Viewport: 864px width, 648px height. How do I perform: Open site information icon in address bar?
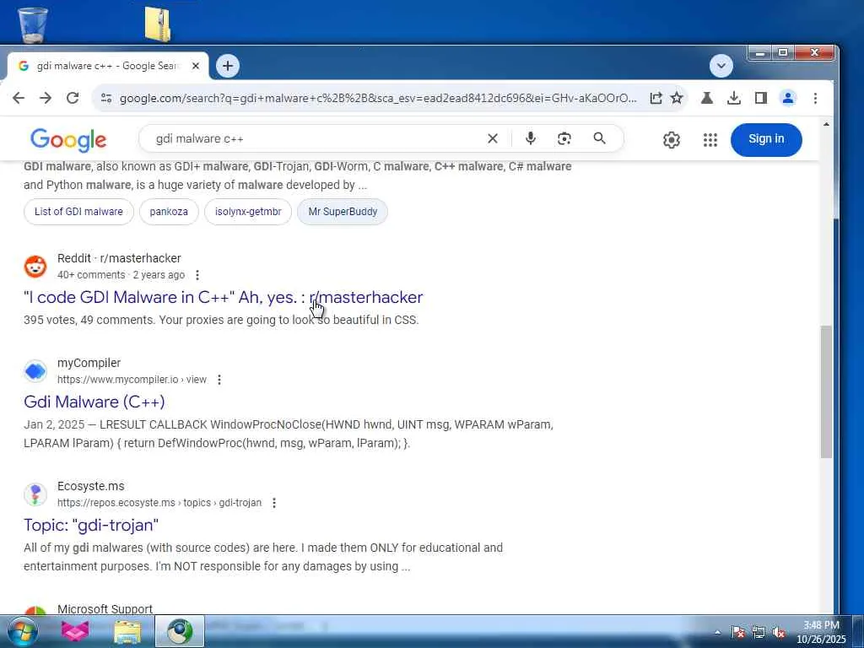pos(106,98)
